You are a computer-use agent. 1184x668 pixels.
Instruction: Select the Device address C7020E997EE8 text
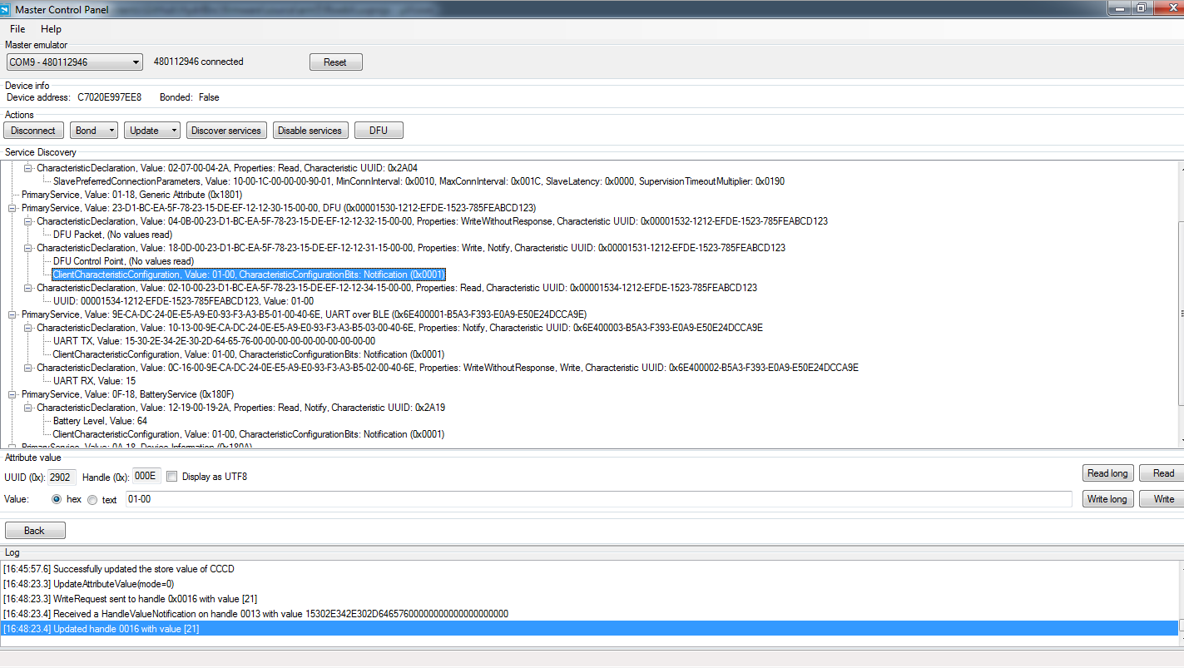pos(110,97)
